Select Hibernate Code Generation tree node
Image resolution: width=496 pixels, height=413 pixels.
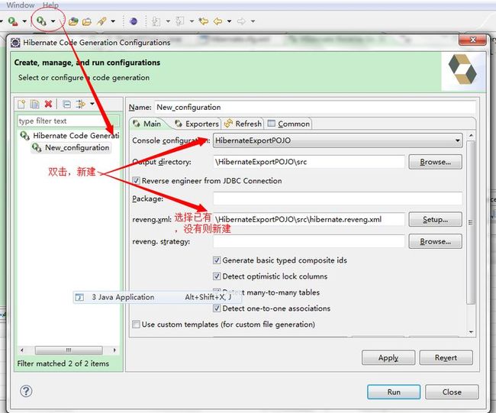pos(76,135)
